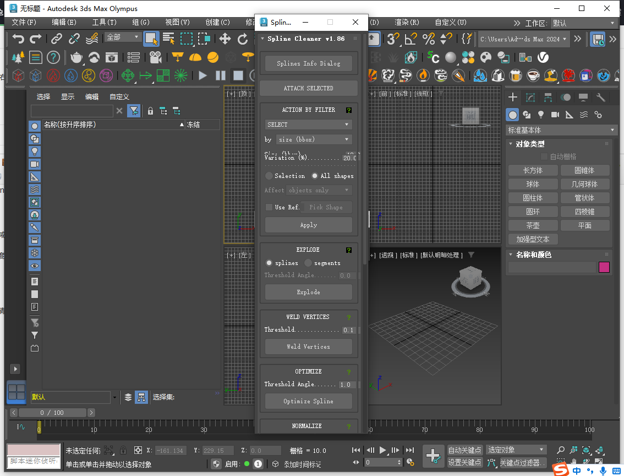Open the SELECT action dropdown
The width and height of the screenshot is (624, 476).
click(308, 125)
